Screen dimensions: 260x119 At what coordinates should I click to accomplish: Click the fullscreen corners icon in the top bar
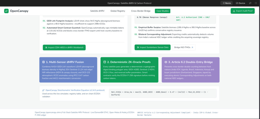coord(255,3)
